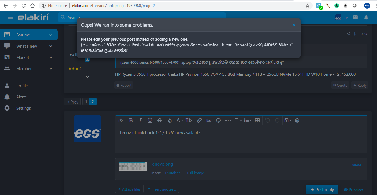Bookmark this page with the star icon

[307, 6]
